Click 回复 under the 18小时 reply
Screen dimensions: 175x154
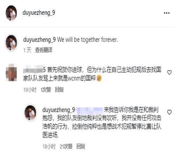[x=81, y=146]
